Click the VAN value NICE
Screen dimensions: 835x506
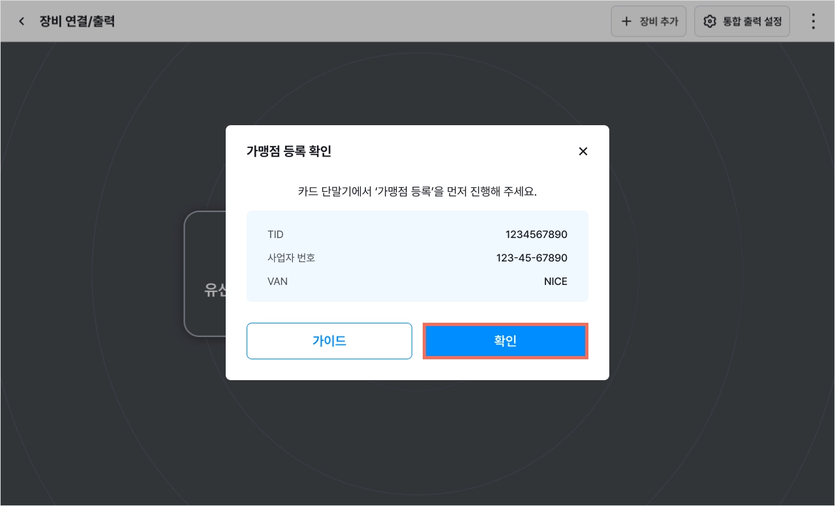pos(556,282)
